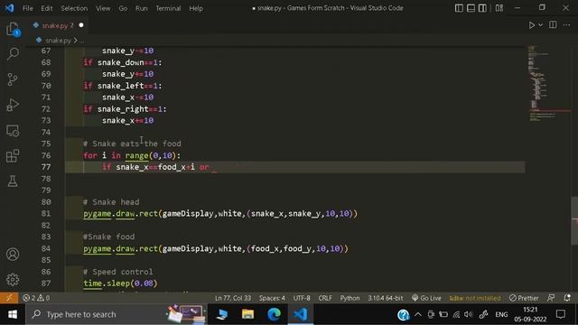Click kite not installed status item
This screenshot has width=578, height=325.
[x=475, y=298]
